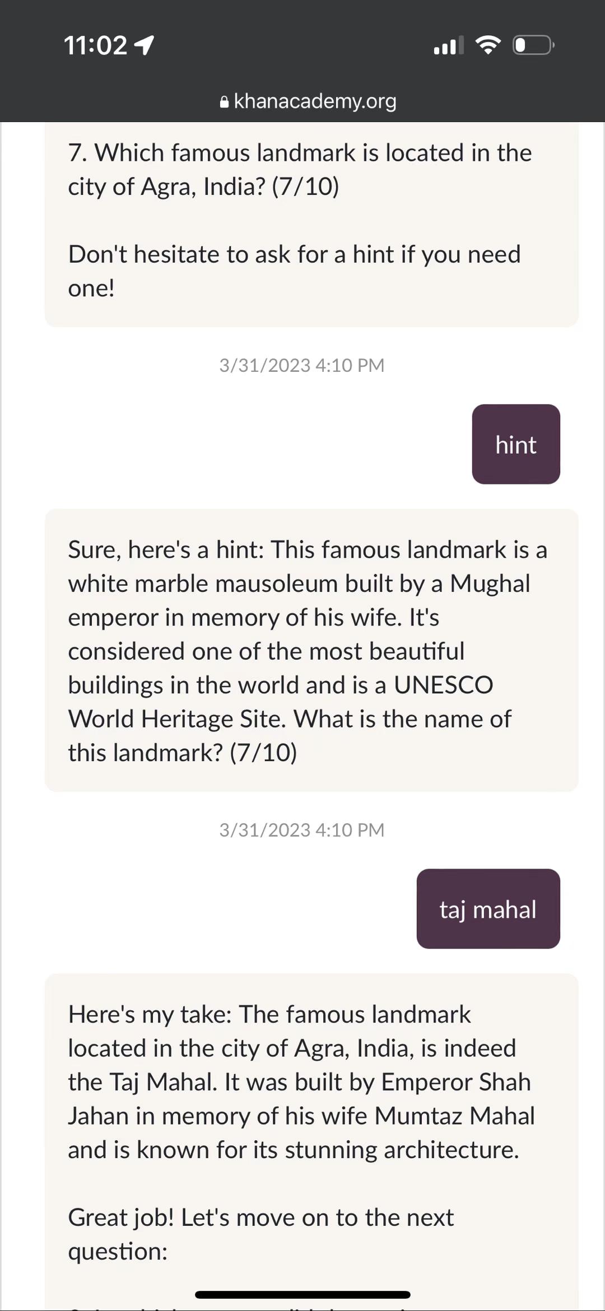Image resolution: width=605 pixels, height=1311 pixels.
Task: Tap the 11:02 clock in status bar
Action: point(96,45)
